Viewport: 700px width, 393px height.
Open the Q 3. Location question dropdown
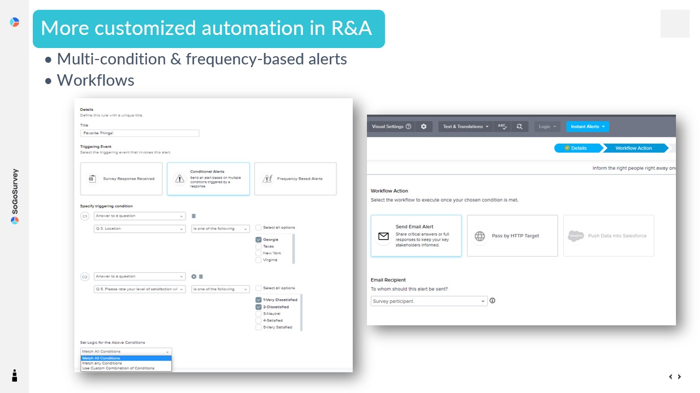tap(140, 229)
